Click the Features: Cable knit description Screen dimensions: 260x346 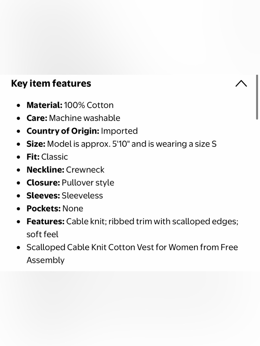(132, 221)
